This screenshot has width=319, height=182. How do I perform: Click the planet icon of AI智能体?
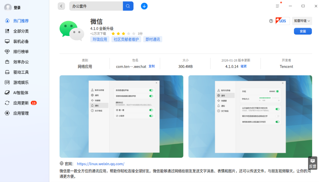tap(7, 93)
